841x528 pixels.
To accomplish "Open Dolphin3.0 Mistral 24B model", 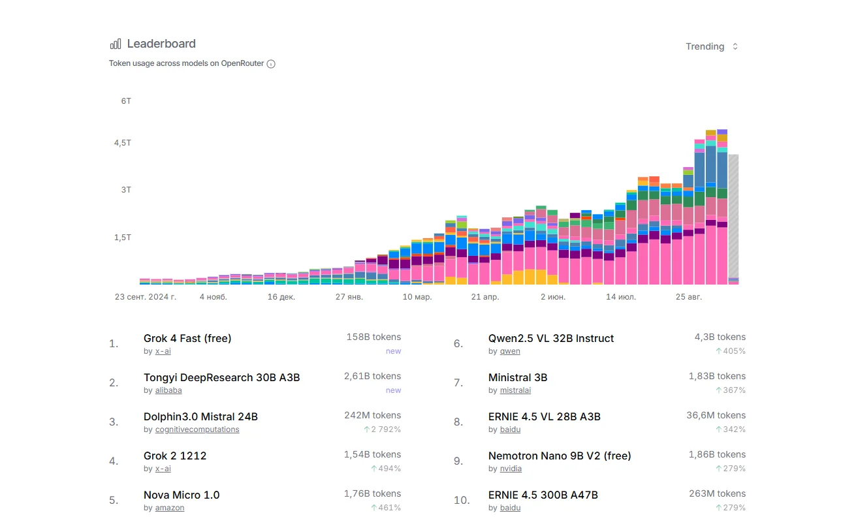I will pos(200,416).
